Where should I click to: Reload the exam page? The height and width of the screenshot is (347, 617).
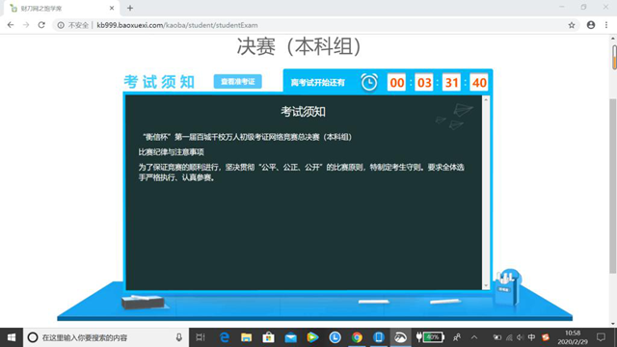click(41, 25)
